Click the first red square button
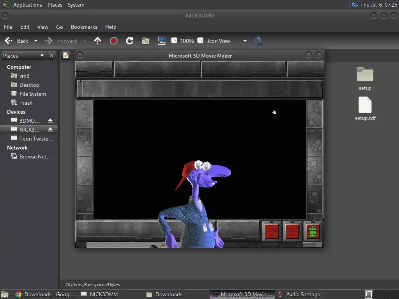The image size is (399, 299). [272, 231]
